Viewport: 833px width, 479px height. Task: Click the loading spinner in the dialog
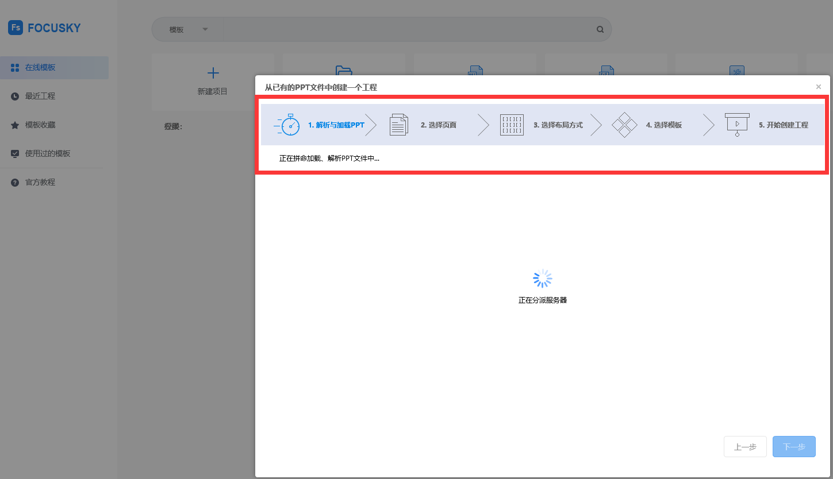pyautogui.click(x=543, y=279)
